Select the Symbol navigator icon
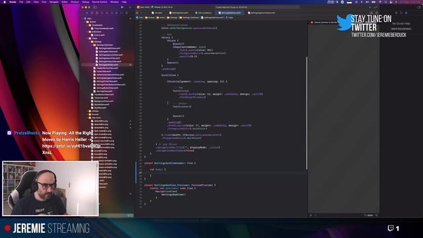The width and height of the screenshot is (423, 238). pos(97,13)
